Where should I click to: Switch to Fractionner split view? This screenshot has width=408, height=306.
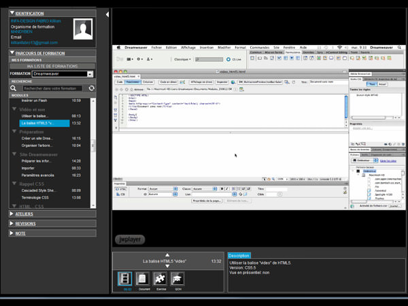pos(133,82)
